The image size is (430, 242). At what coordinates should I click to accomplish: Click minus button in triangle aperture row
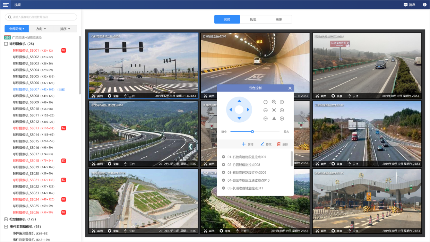[x=266, y=119]
